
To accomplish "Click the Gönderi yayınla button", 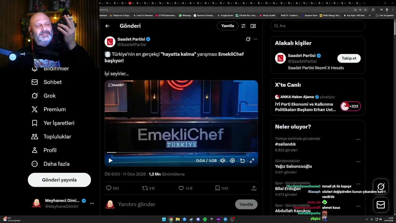I will click(x=59, y=180).
